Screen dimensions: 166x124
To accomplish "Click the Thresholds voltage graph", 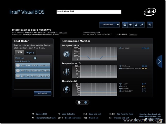I will pos(95,89).
